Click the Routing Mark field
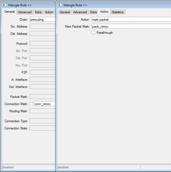The image size is (171, 172). 42,111
